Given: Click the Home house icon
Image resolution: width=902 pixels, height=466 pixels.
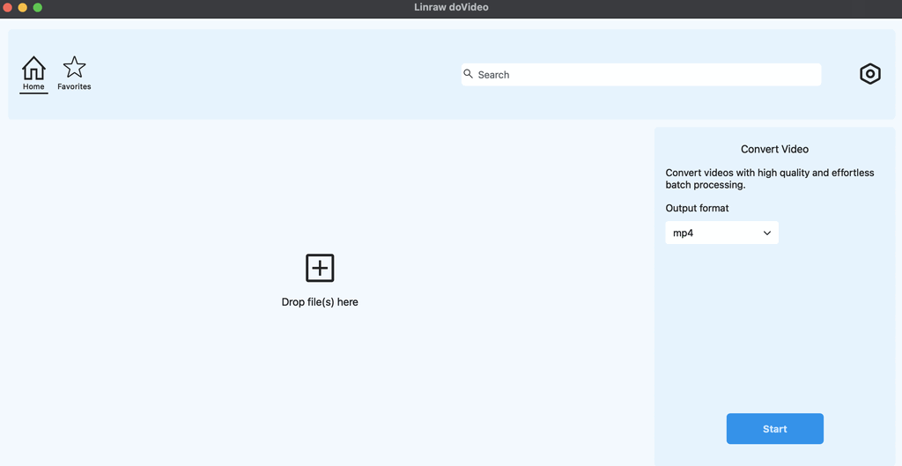Looking at the screenshot, I should tap(33, 68).
